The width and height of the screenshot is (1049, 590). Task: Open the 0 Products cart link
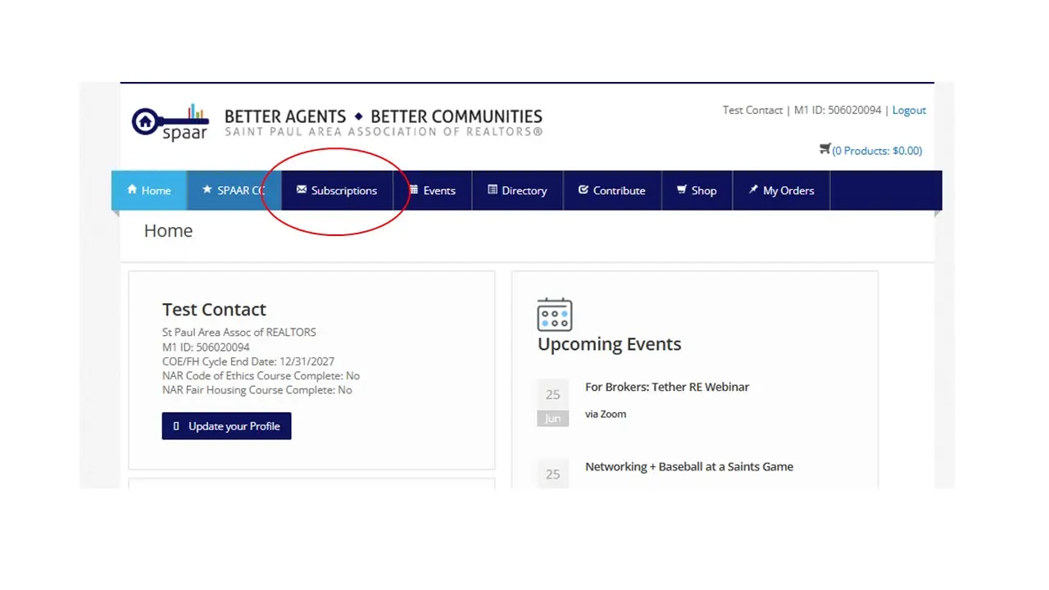pos(877,151)
